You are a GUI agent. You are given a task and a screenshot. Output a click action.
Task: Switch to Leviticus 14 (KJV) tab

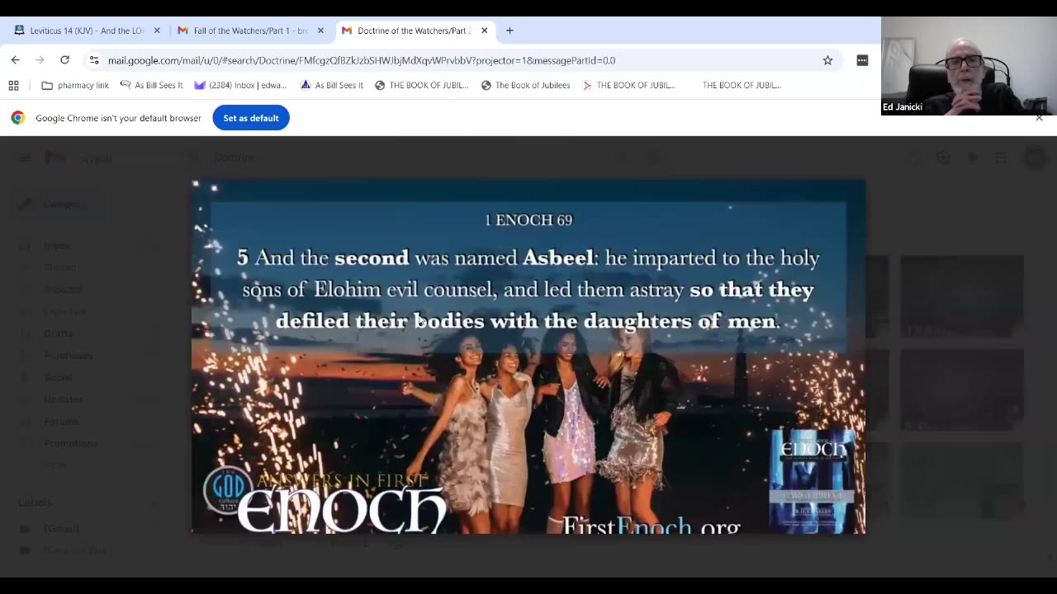87,31
